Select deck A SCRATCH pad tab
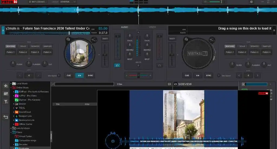Screen dimensions: 277x149 pos(35,46)
